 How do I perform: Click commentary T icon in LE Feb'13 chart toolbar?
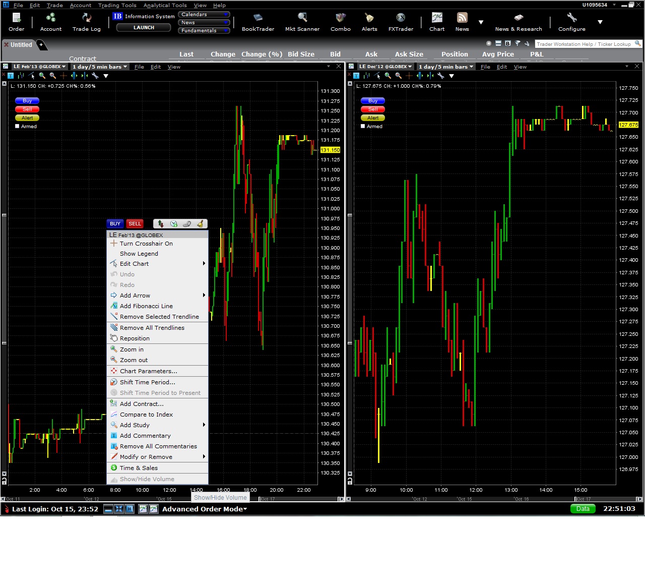pos(11,76)
